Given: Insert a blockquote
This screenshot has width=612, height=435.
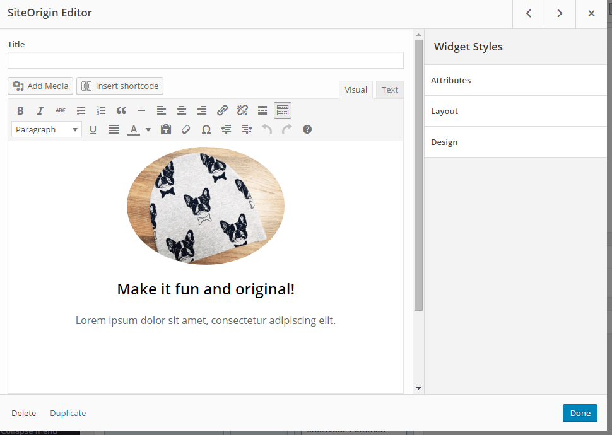Looking at the screenshot, I should point(121,110).
